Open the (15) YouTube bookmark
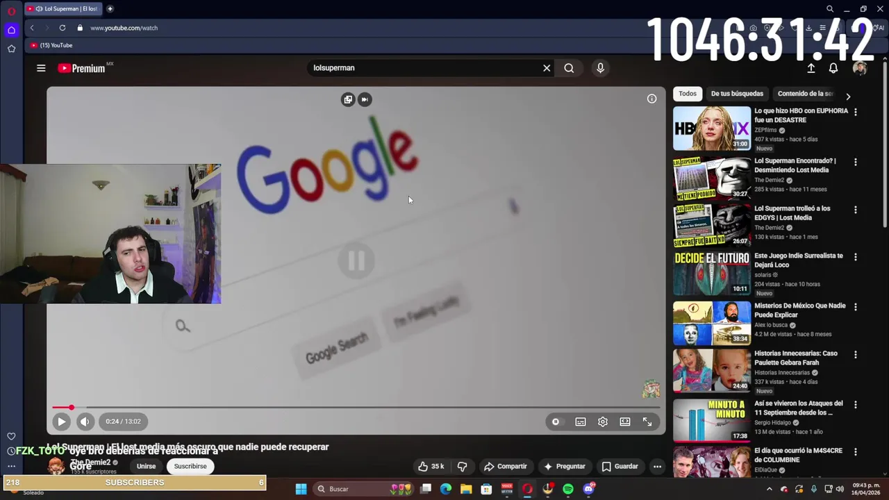The height and width of the screenshot is (500, 889). [51, 45]
